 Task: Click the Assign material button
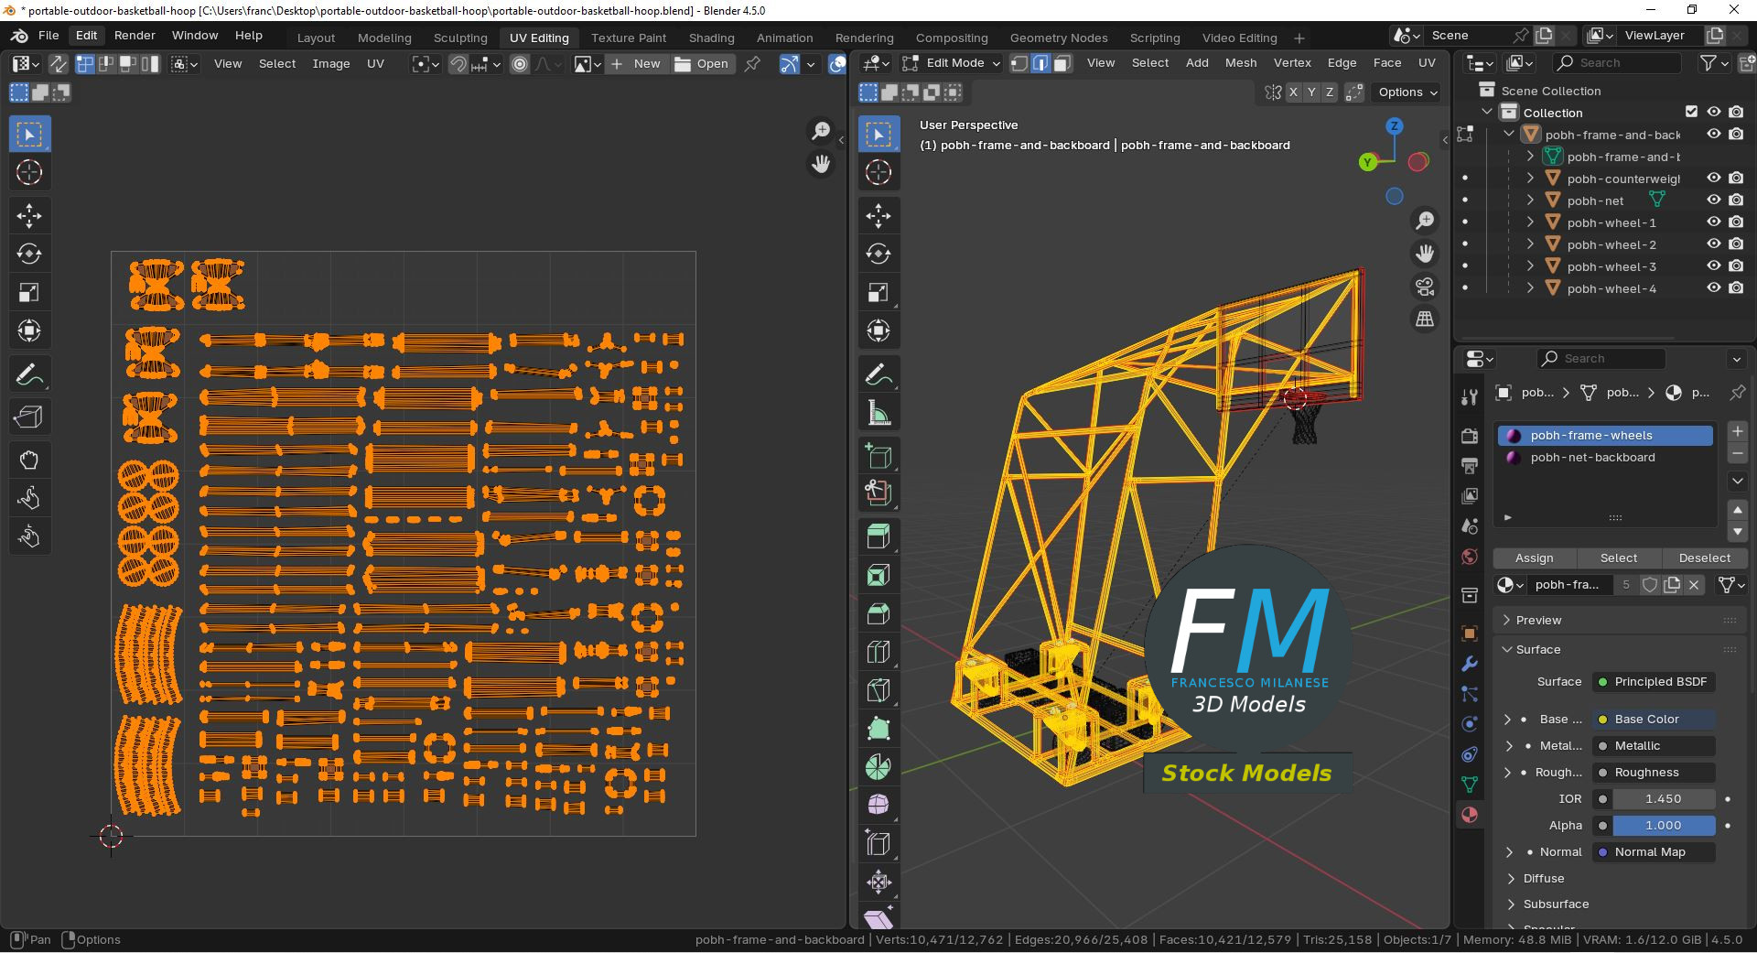pos(1534,558)
